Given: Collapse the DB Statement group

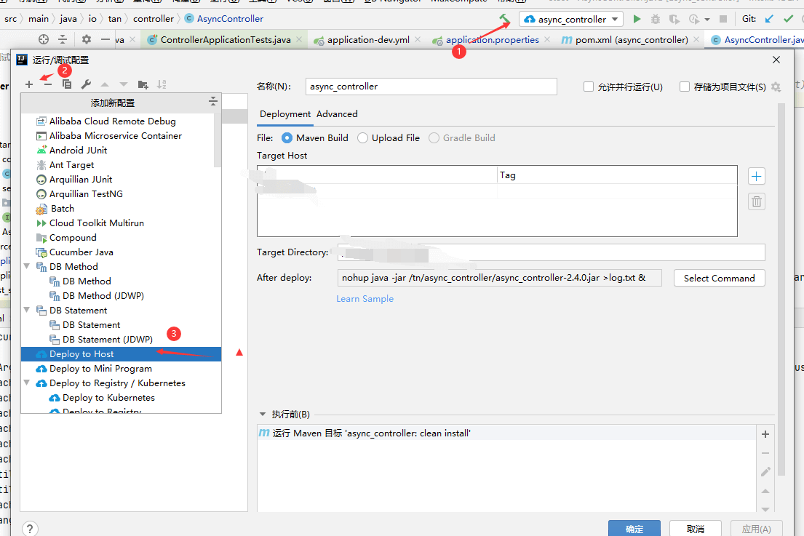Looking at the screenshot, I should click(27, 310).
